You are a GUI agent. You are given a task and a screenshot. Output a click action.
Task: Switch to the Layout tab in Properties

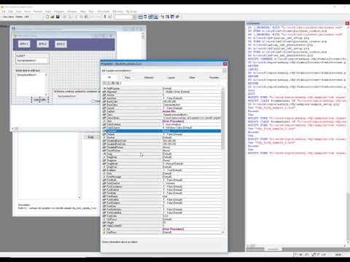coord(171,77)
